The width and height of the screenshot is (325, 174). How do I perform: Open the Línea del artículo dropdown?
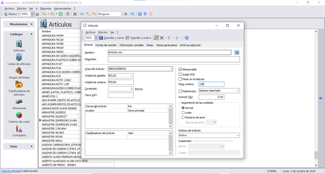[171, 69]
